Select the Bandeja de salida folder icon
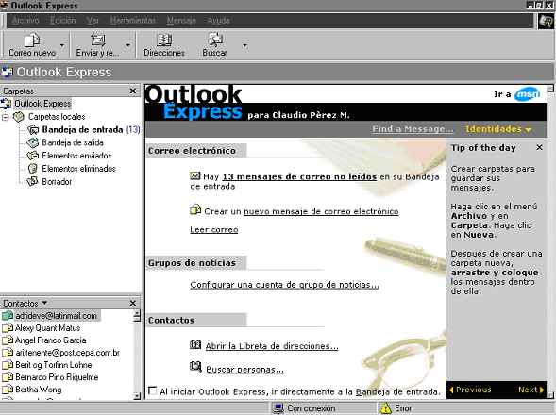This screenshot has width=556, height=415. click(x=33, y=142)
